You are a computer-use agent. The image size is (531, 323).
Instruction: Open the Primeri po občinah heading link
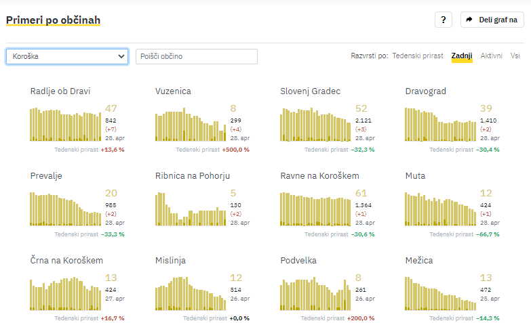(53, 20)
